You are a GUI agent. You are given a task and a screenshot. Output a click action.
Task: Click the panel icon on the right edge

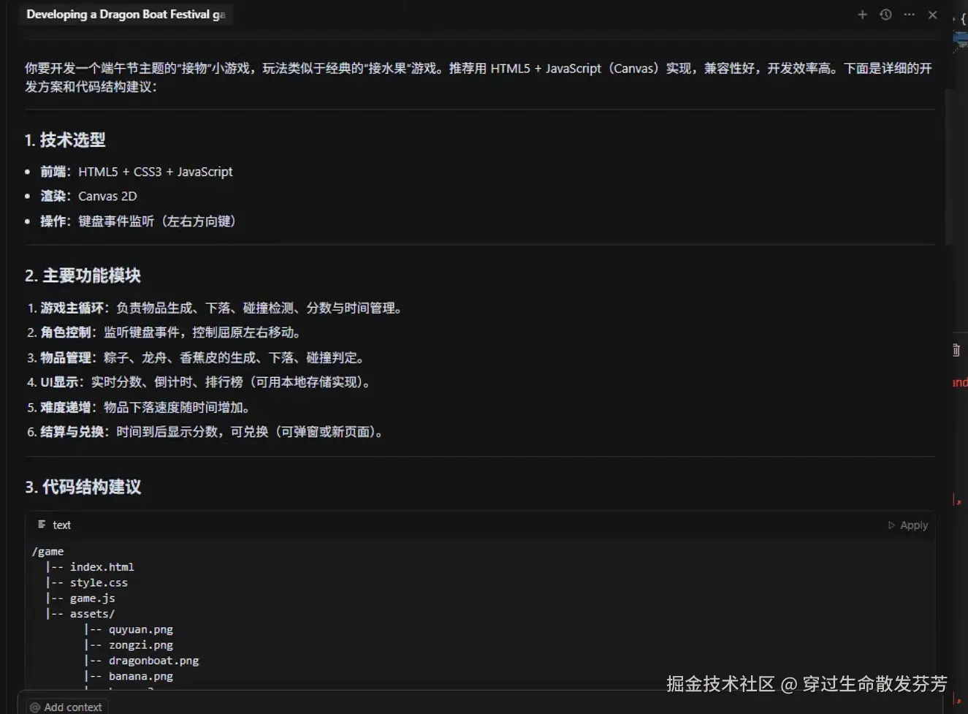coord(956,350)
